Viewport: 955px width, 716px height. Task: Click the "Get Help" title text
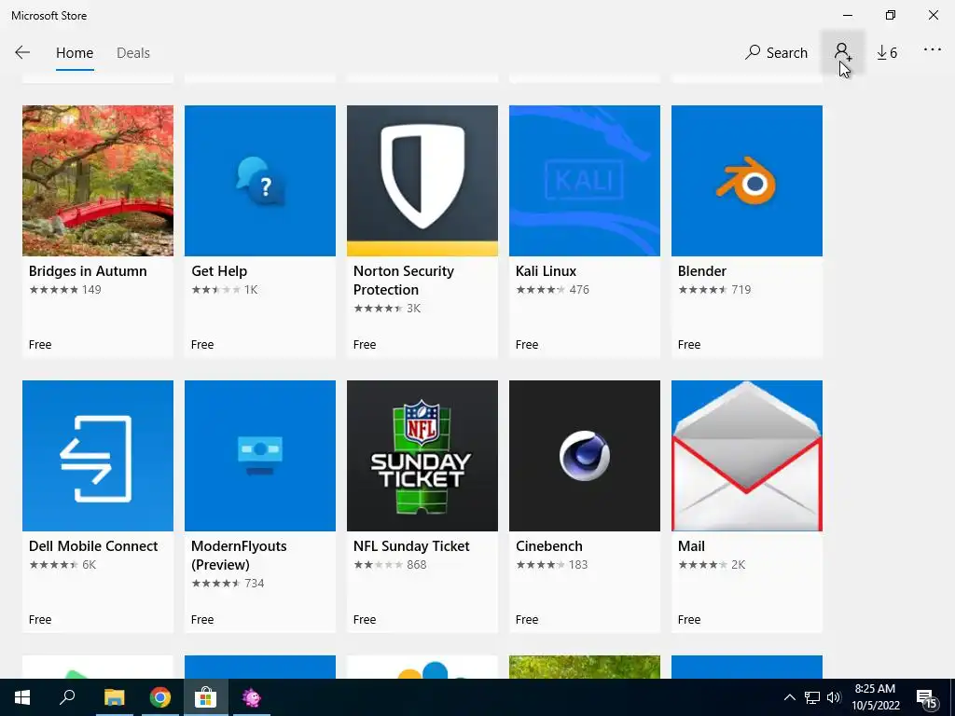(x=219, y=271)
